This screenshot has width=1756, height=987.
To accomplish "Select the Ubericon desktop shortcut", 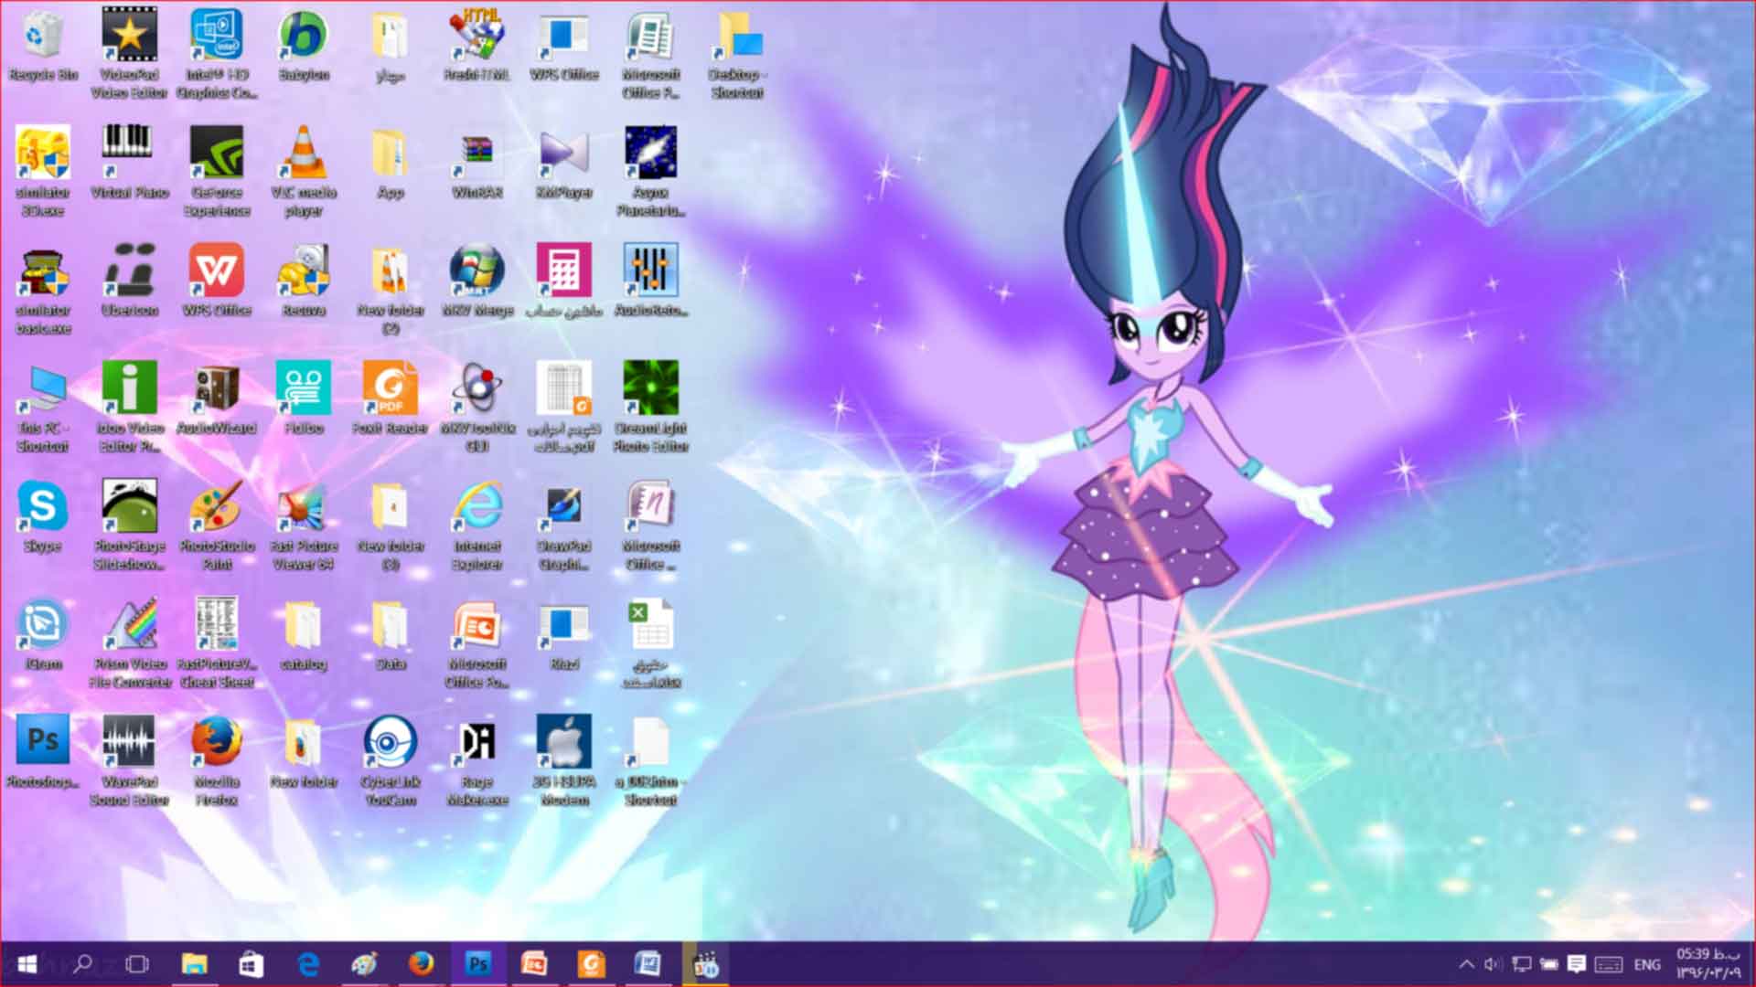I will click(129, 281).
